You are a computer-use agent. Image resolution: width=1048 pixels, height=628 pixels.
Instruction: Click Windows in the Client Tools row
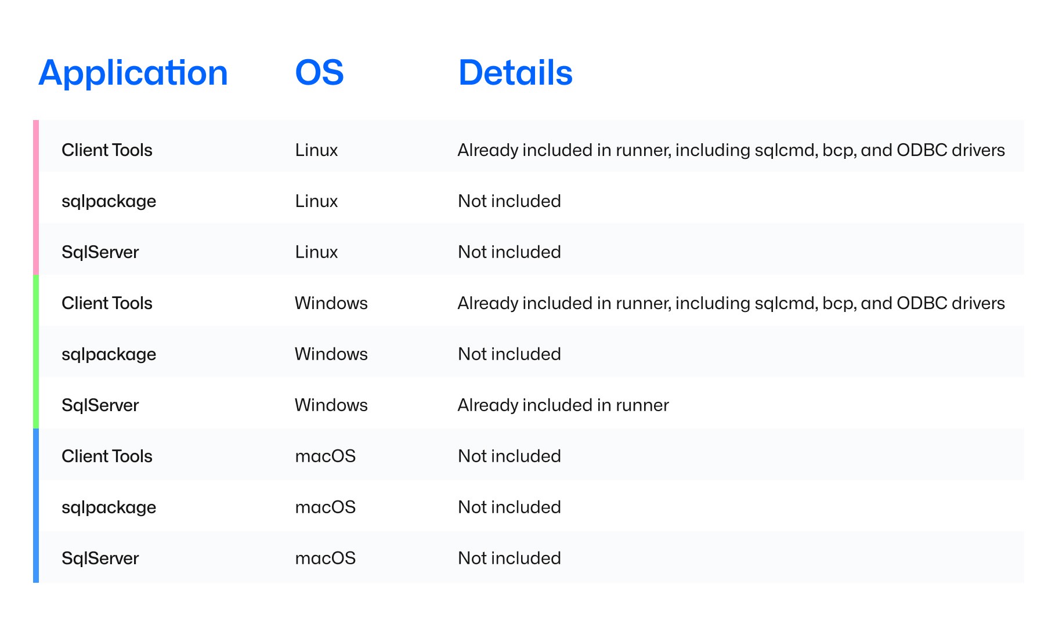point(331,303)
